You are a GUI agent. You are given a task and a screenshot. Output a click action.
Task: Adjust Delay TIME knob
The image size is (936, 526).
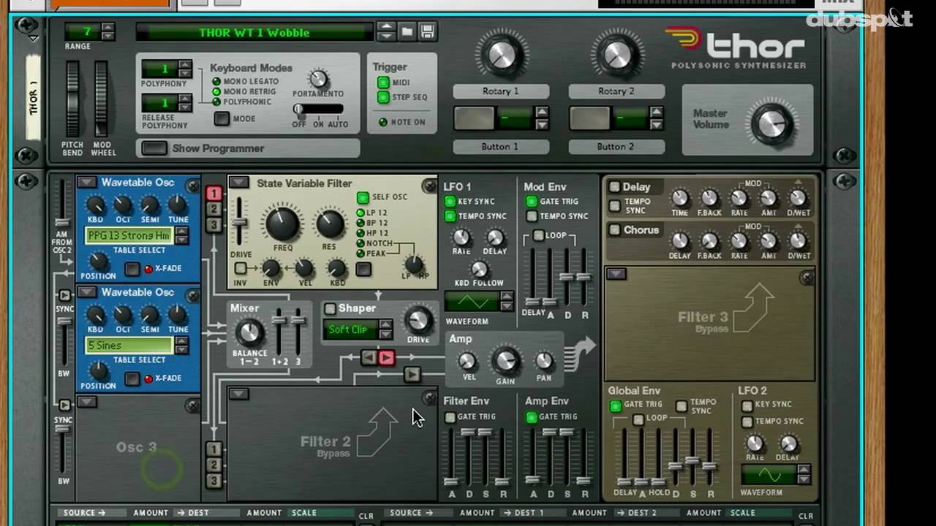[x=680, y=198]
